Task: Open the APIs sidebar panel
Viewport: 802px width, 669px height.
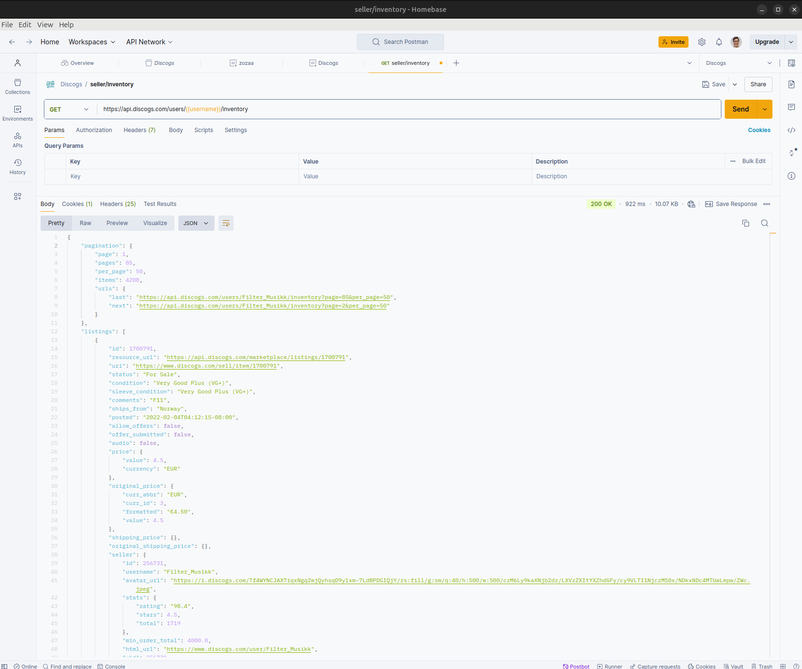Action: pyautogui.click(x=18, y=140)
